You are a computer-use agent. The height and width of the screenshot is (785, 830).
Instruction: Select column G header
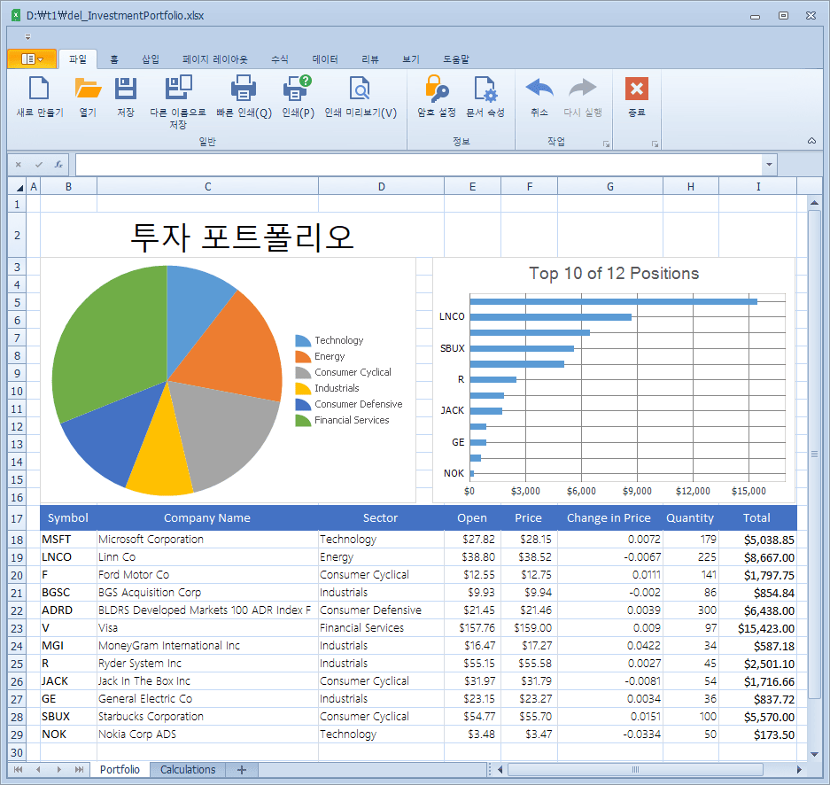coord(609,186)
